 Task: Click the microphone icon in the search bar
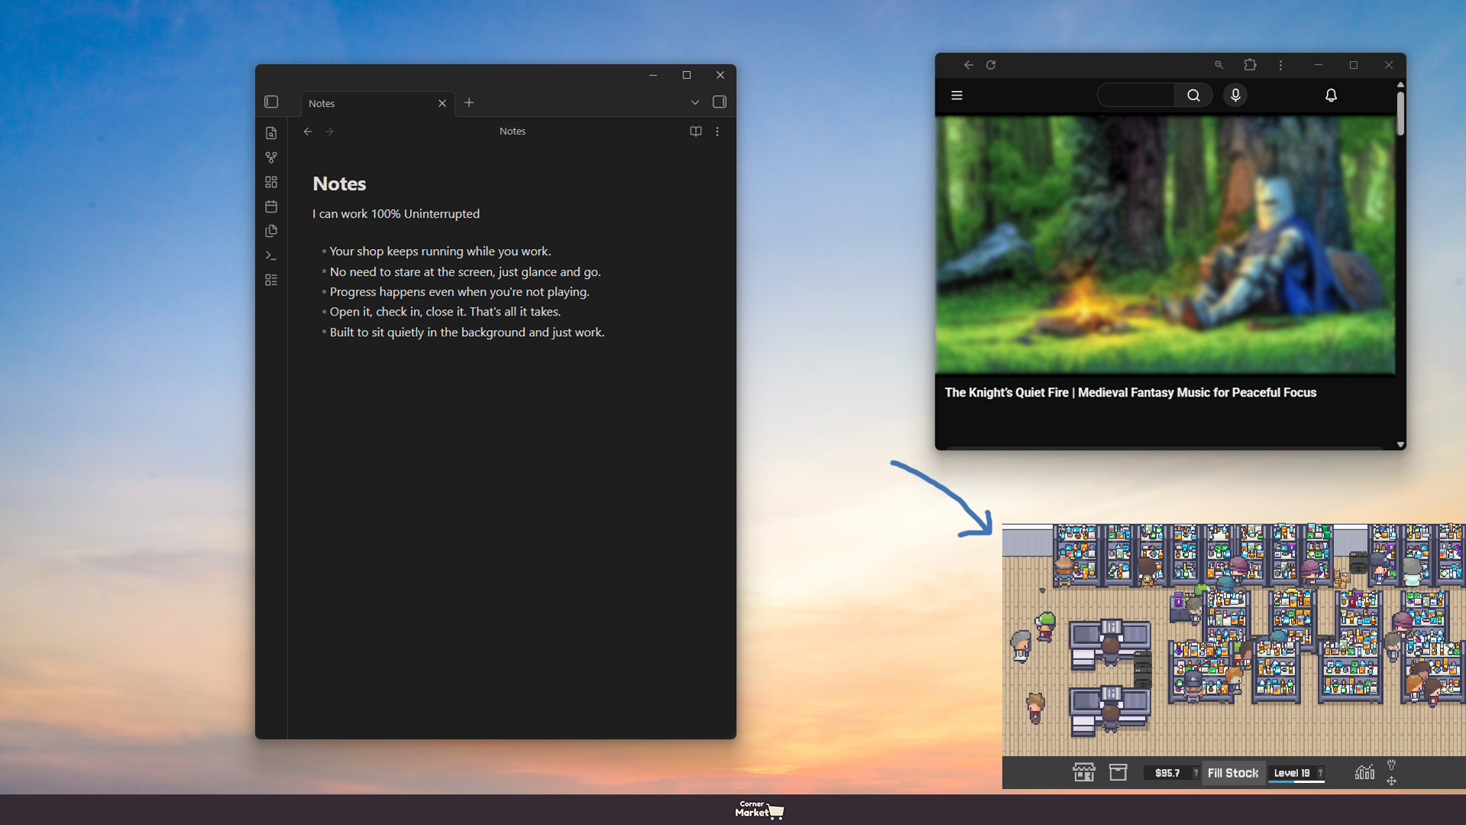coord(1235,95)
